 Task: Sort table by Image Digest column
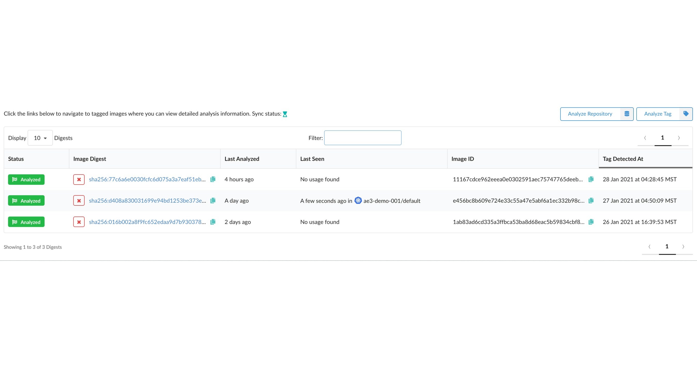click(x=145, y=159)
